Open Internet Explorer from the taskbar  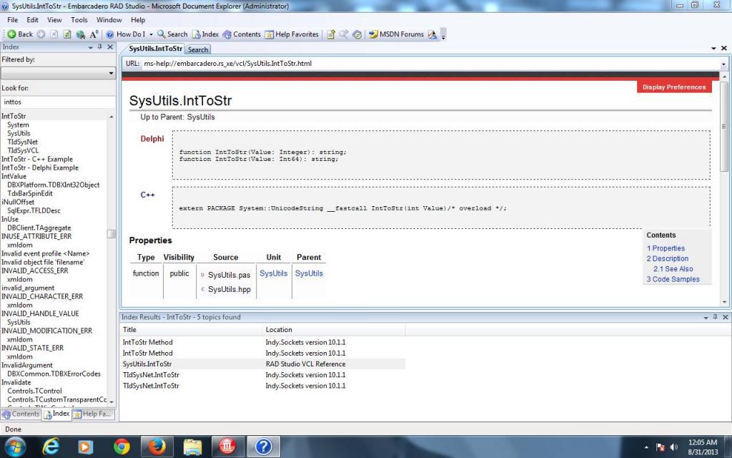51,447
